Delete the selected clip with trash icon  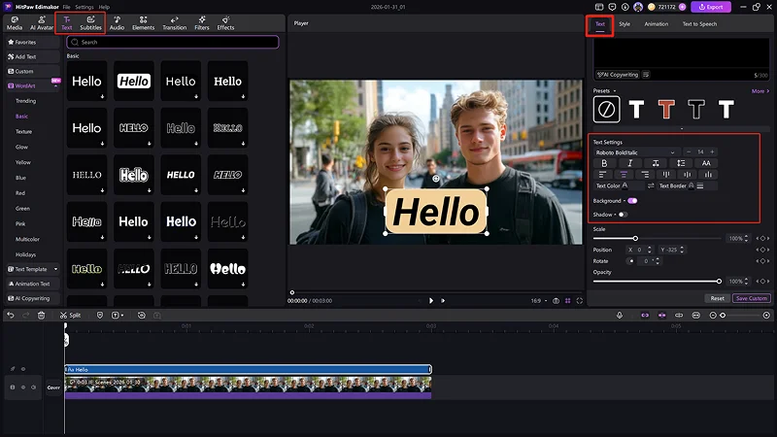(x=41, y=315)
